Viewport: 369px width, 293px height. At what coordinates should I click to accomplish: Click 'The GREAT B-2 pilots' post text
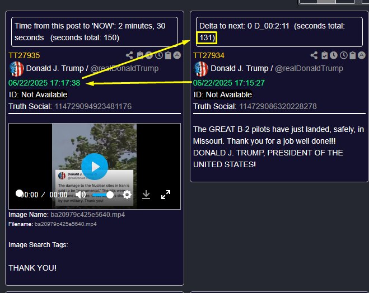pos(279,147)
